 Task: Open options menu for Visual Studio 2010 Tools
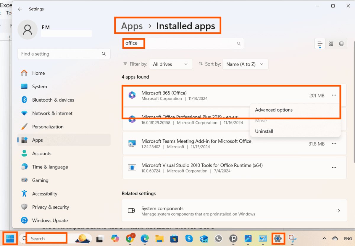pos(334,167)
